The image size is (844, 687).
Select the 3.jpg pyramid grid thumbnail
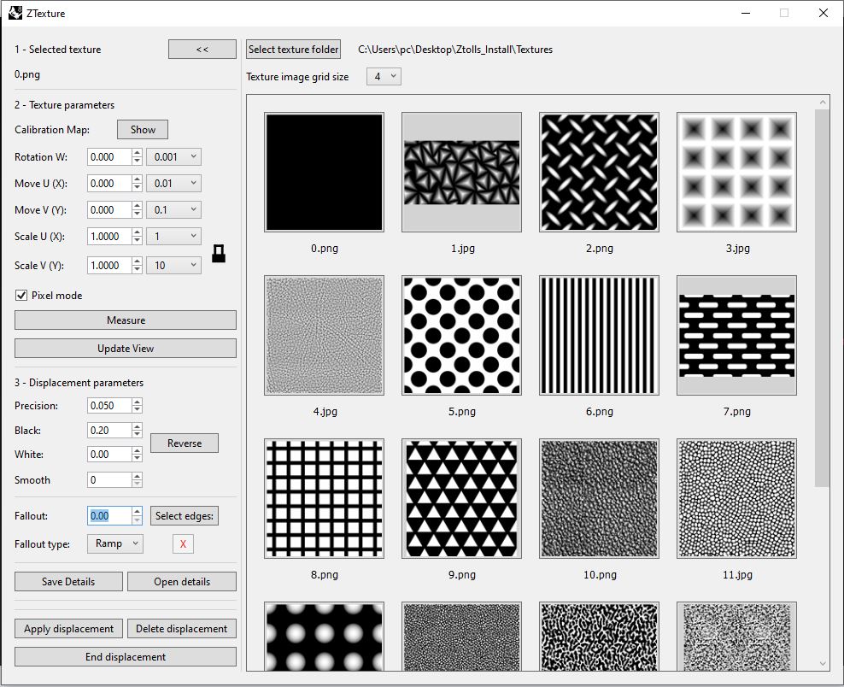pyautogui.click(x=737, y=173)
